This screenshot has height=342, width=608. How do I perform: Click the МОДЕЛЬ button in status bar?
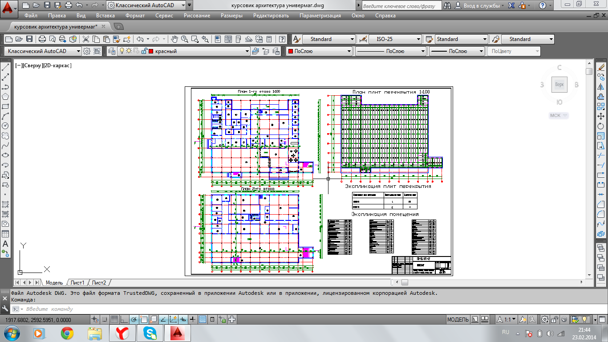pyautogui.click(x=458, y=319)
